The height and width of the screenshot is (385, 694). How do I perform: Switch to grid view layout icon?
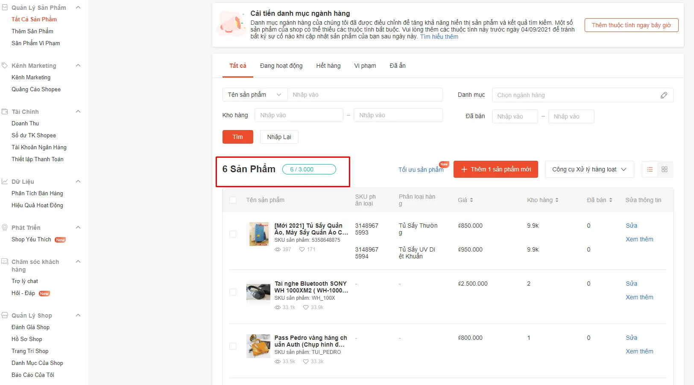pyautogui.click(x=665, y=169)
